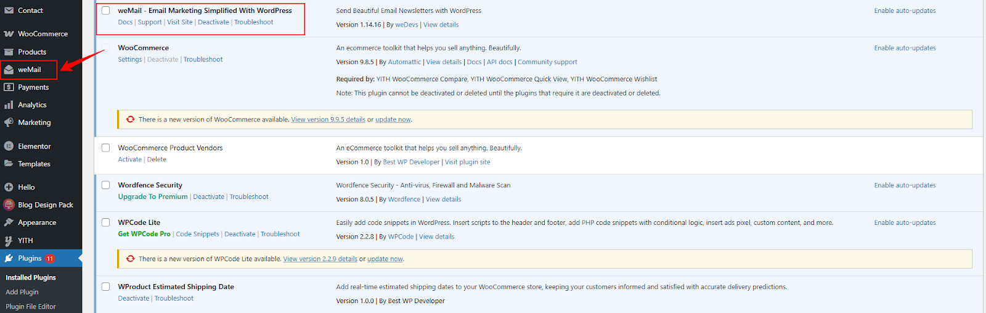
Task: Click the Templates folder icon in sidebar
Action: [x=9, y=164]
